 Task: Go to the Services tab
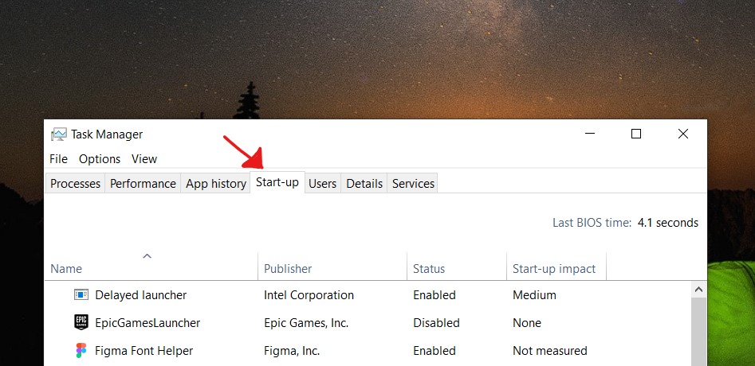[414, 184]
